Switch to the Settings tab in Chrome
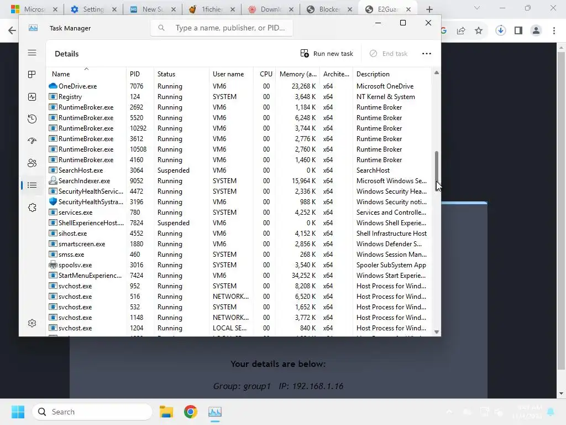566x425 pixels. click(x=93, y=9)
